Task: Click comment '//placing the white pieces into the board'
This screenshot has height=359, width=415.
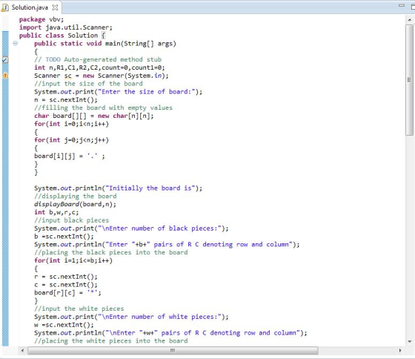Action: (x=111, y=341)
